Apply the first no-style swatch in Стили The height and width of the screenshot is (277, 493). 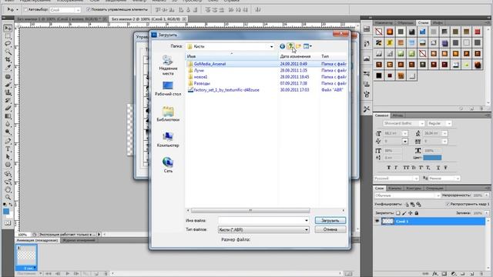pyautogui.click(x=379, y=32)
